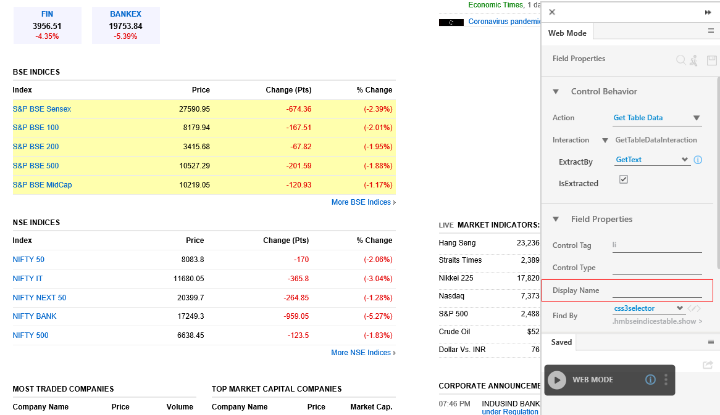Open the More BSE Indices link

pos(362,202)
